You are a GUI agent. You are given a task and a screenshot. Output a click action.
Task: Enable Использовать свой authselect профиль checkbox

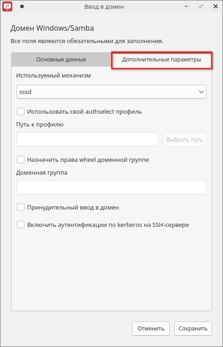(x=21, y=111)
